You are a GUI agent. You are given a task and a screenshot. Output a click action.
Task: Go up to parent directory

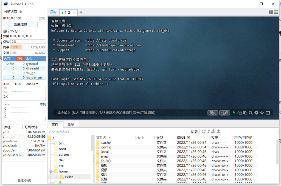[x=209, y=131]
